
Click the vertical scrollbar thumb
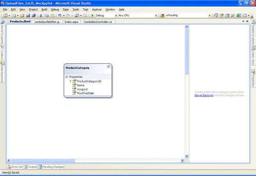[187, 52]
